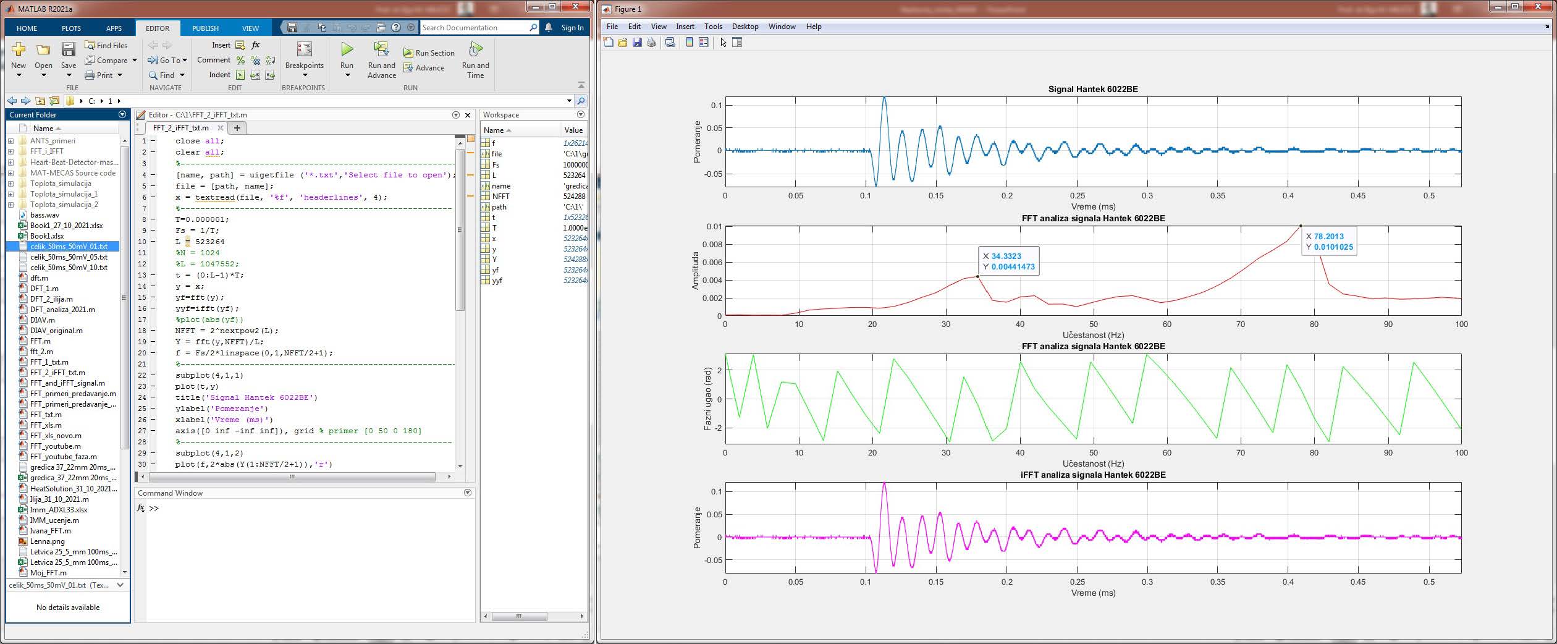Open the Tools menu in Figure window
The width and height of the screenshot is (1557, 644).
click(713, 27)
